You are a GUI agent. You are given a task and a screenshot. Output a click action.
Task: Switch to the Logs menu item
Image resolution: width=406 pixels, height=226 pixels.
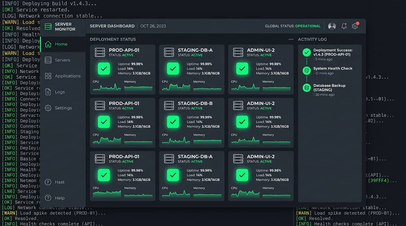coord(63,92)
